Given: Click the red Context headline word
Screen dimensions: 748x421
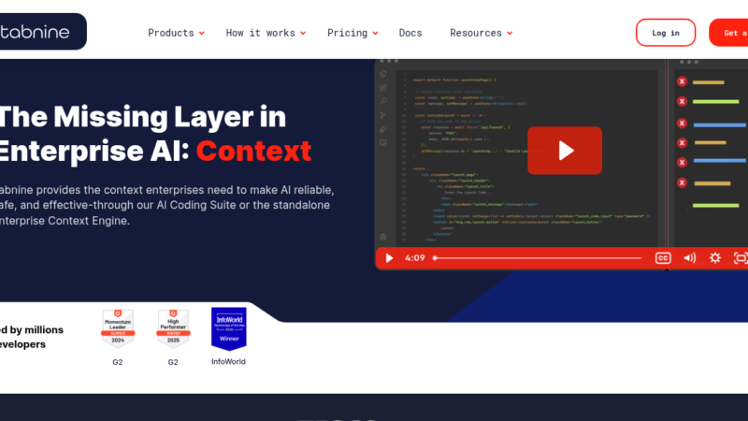Looking at the screenshot, I should click(253, 151).
